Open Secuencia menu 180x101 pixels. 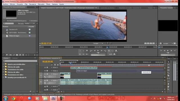[x=33, y=4]
